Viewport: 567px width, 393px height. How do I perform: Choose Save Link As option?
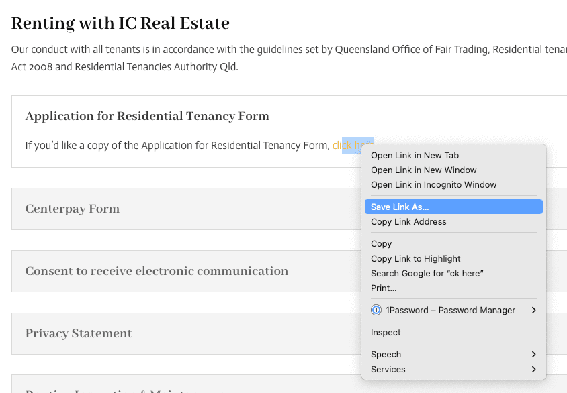(400, 207)
